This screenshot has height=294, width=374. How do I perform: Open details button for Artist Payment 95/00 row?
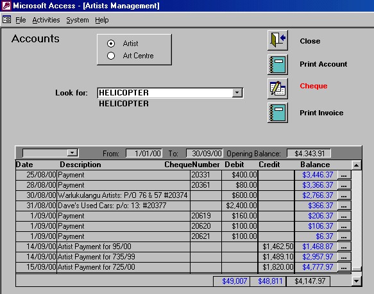[344, 247]
